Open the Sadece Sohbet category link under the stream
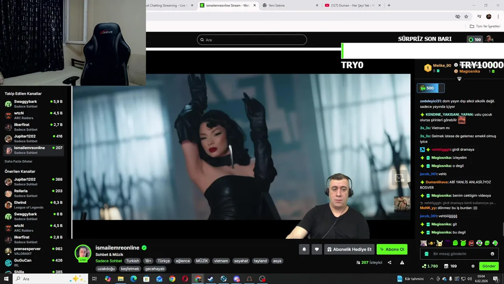The width and height of the screenshot is (504, 284). tap(109, 261)
